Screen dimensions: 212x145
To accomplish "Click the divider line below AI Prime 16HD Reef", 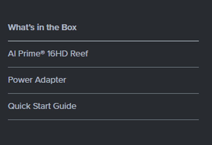I will tap(103, 67).
